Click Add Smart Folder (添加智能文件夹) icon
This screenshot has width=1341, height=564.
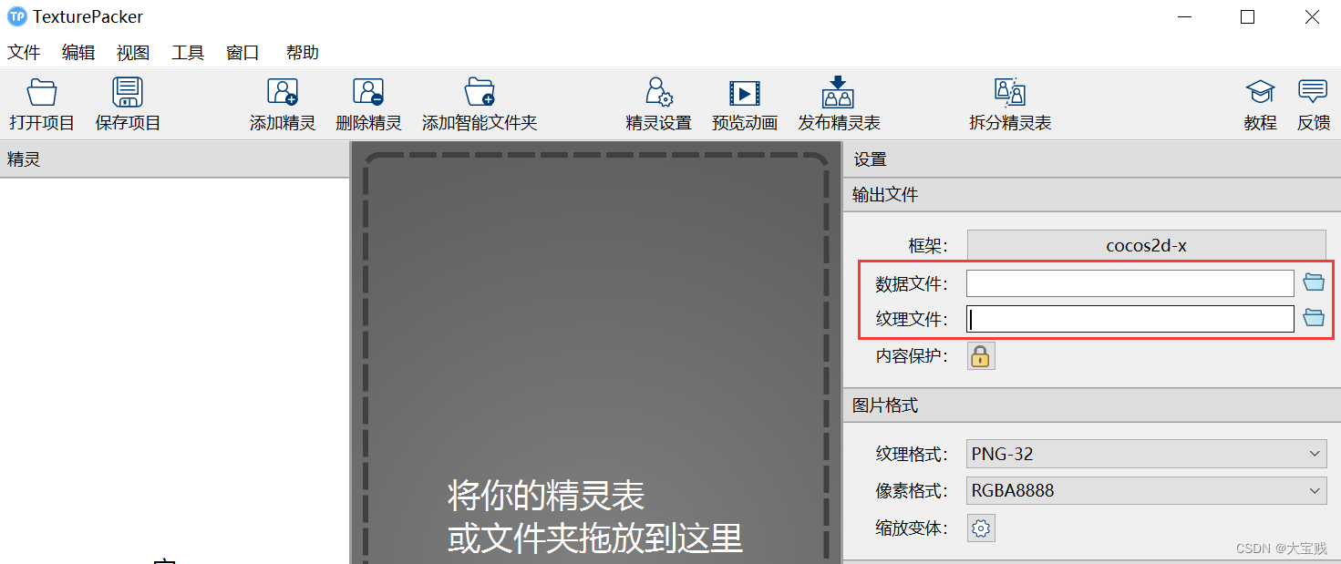[480, 93]
